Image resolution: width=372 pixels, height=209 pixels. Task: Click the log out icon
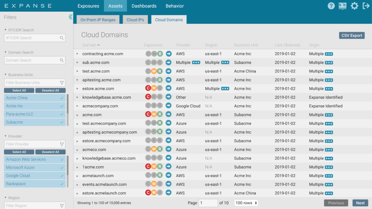(366, 6)
